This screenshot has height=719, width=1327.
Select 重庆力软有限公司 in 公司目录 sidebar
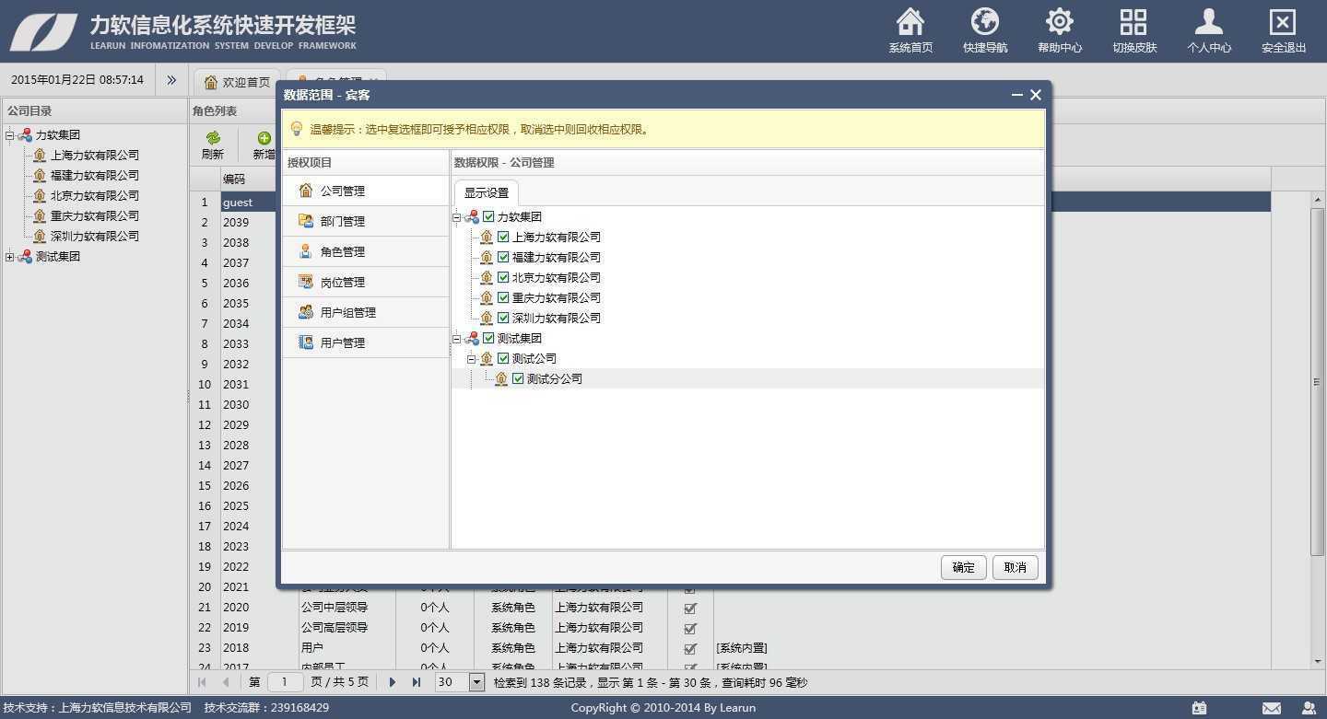click(x=95, y=215)
